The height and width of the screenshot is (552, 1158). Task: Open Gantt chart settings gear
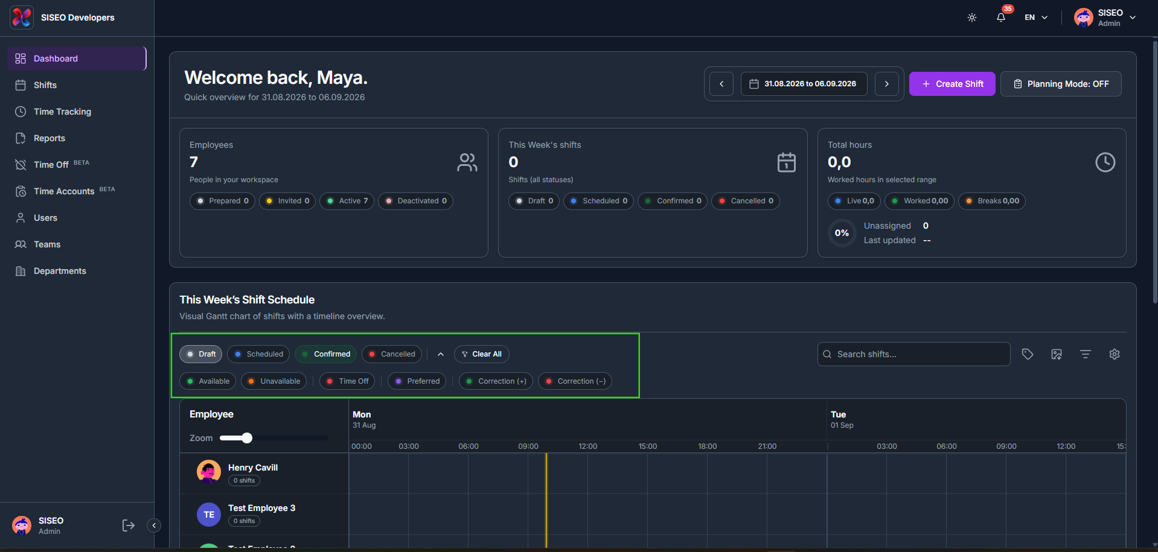[x=1115, y=354]
